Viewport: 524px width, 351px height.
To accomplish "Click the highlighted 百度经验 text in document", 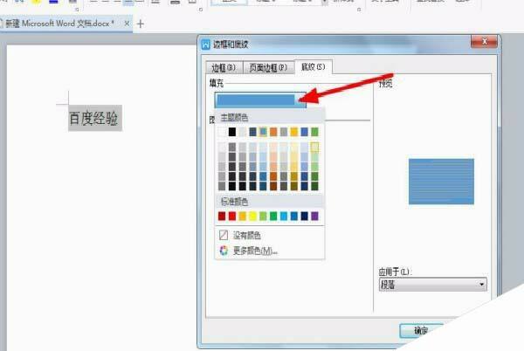I will pos(95,118).
